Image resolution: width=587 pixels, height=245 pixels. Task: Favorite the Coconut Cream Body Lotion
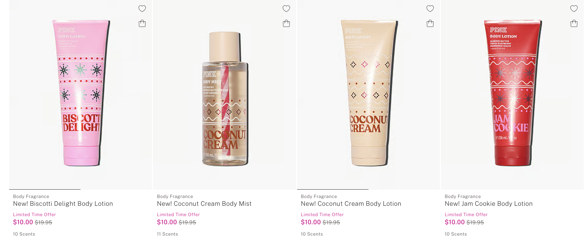click(430, 9)
